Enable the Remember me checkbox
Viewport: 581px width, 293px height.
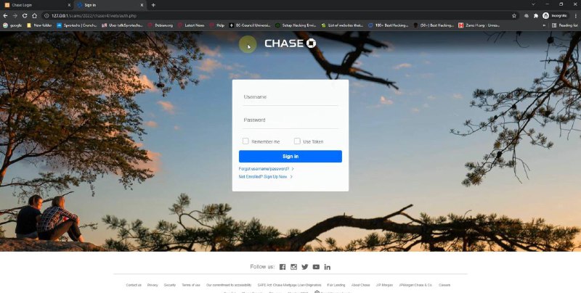[245, 141]
